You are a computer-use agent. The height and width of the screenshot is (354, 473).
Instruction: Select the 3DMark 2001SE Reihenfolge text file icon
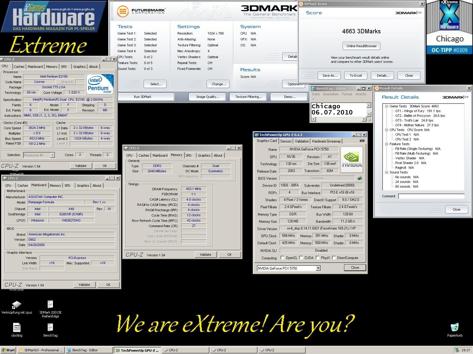(50, 309)
